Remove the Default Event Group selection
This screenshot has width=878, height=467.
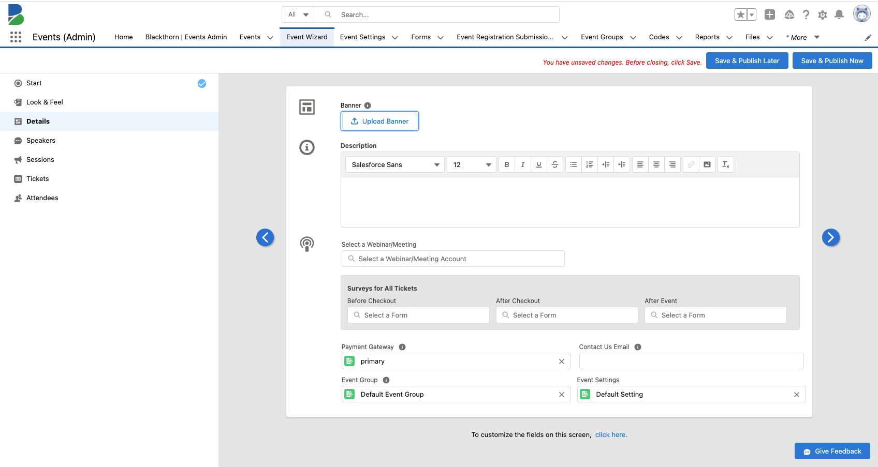point(562,395)
